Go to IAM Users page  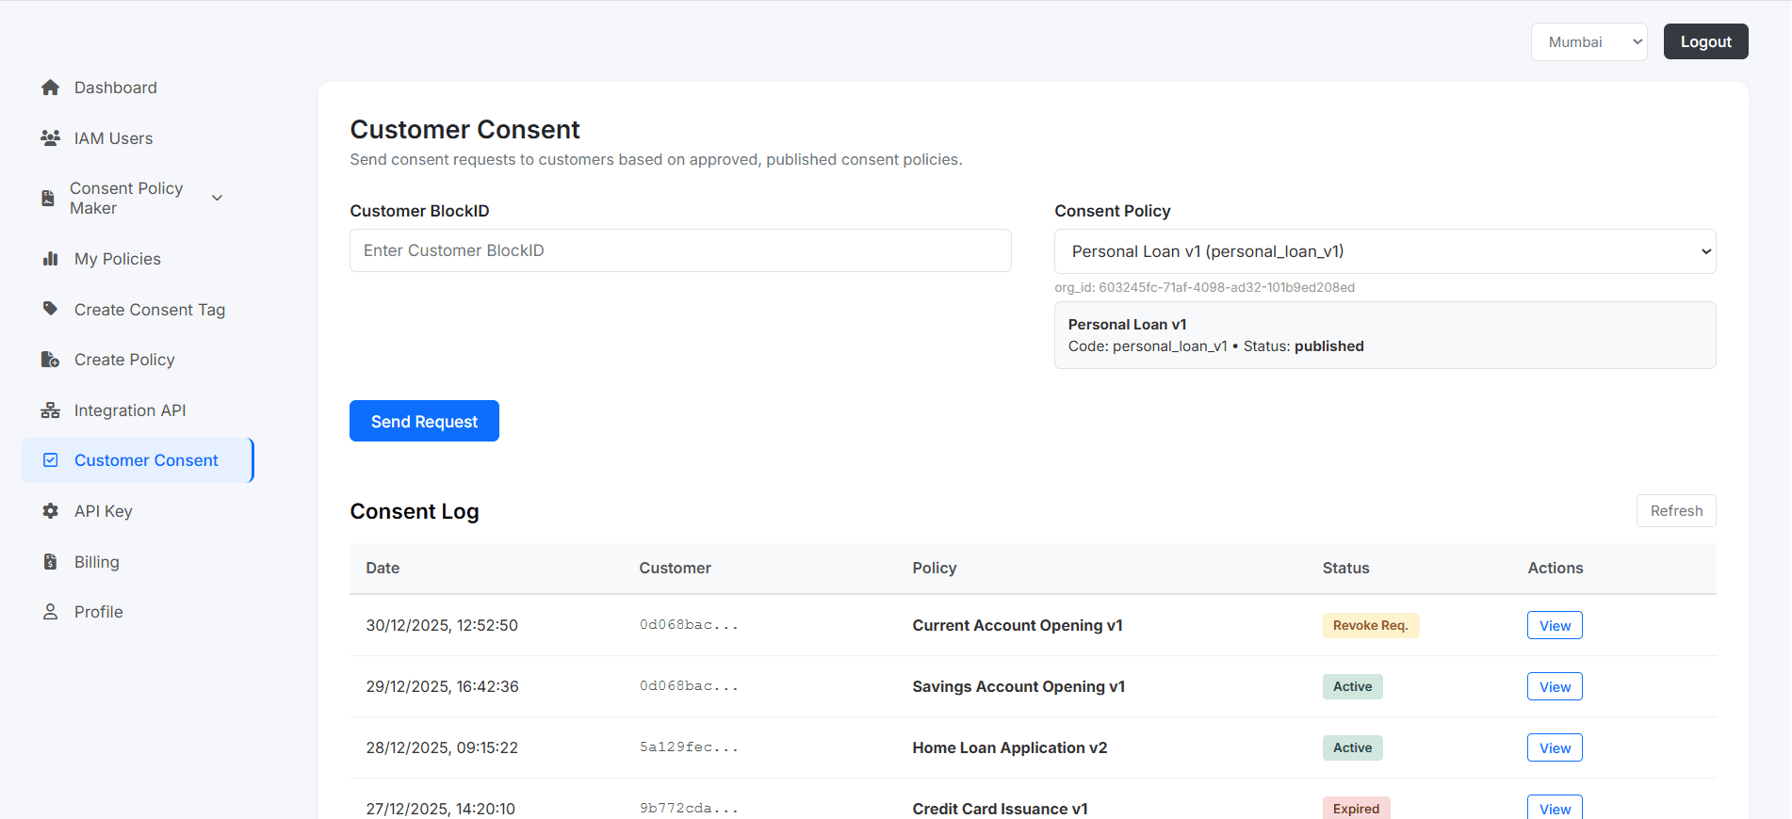point(113,138)
